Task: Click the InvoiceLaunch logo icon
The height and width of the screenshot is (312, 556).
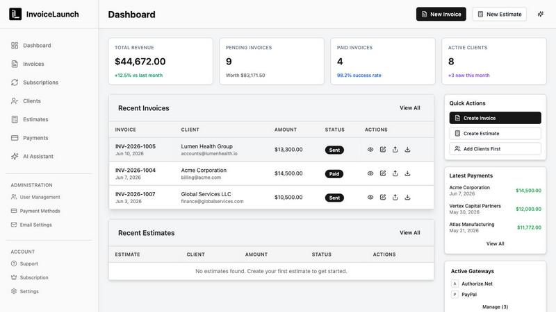Action: [x=15, y=14]
